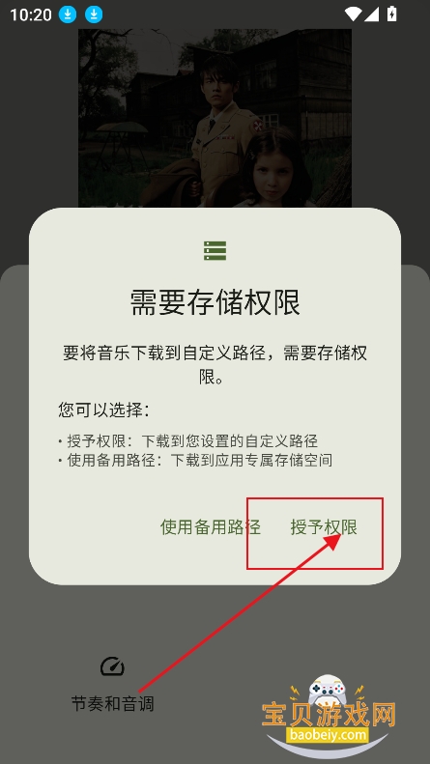Open the tempo and pitch speedometer icon

click(113, 666)
